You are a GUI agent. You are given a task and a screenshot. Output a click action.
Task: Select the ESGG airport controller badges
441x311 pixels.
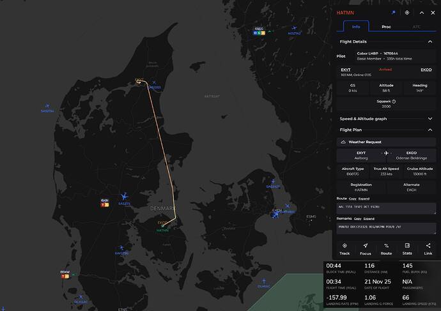point(259,33)
